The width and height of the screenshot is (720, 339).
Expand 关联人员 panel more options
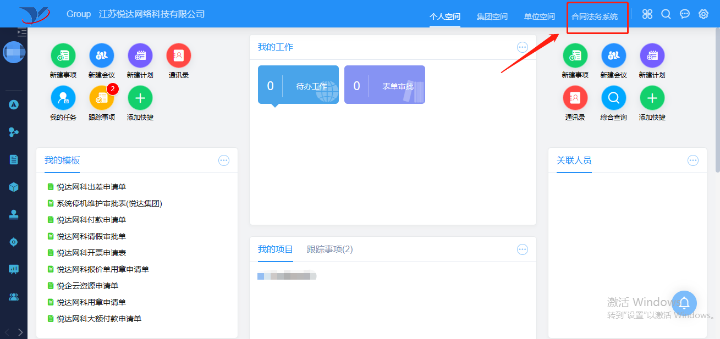(693, 160)
